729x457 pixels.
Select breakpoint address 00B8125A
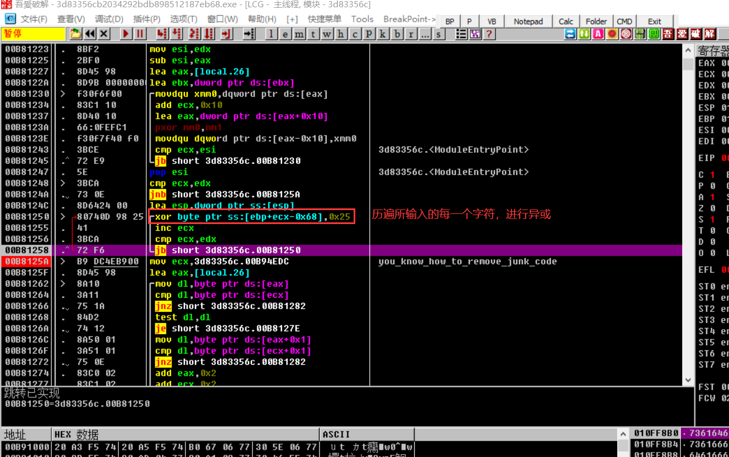coord(26,261)
